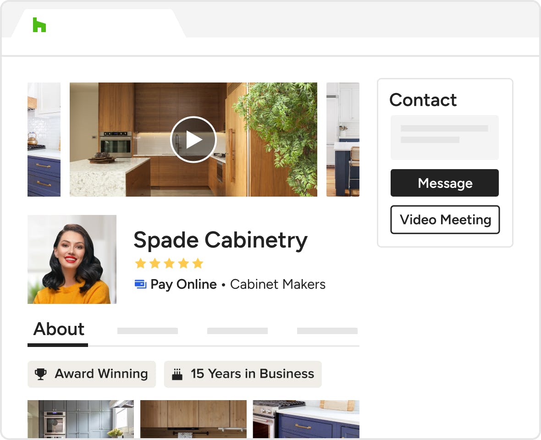Request a Video Meeting
The image size is (541, 440).
coord(445,220)
